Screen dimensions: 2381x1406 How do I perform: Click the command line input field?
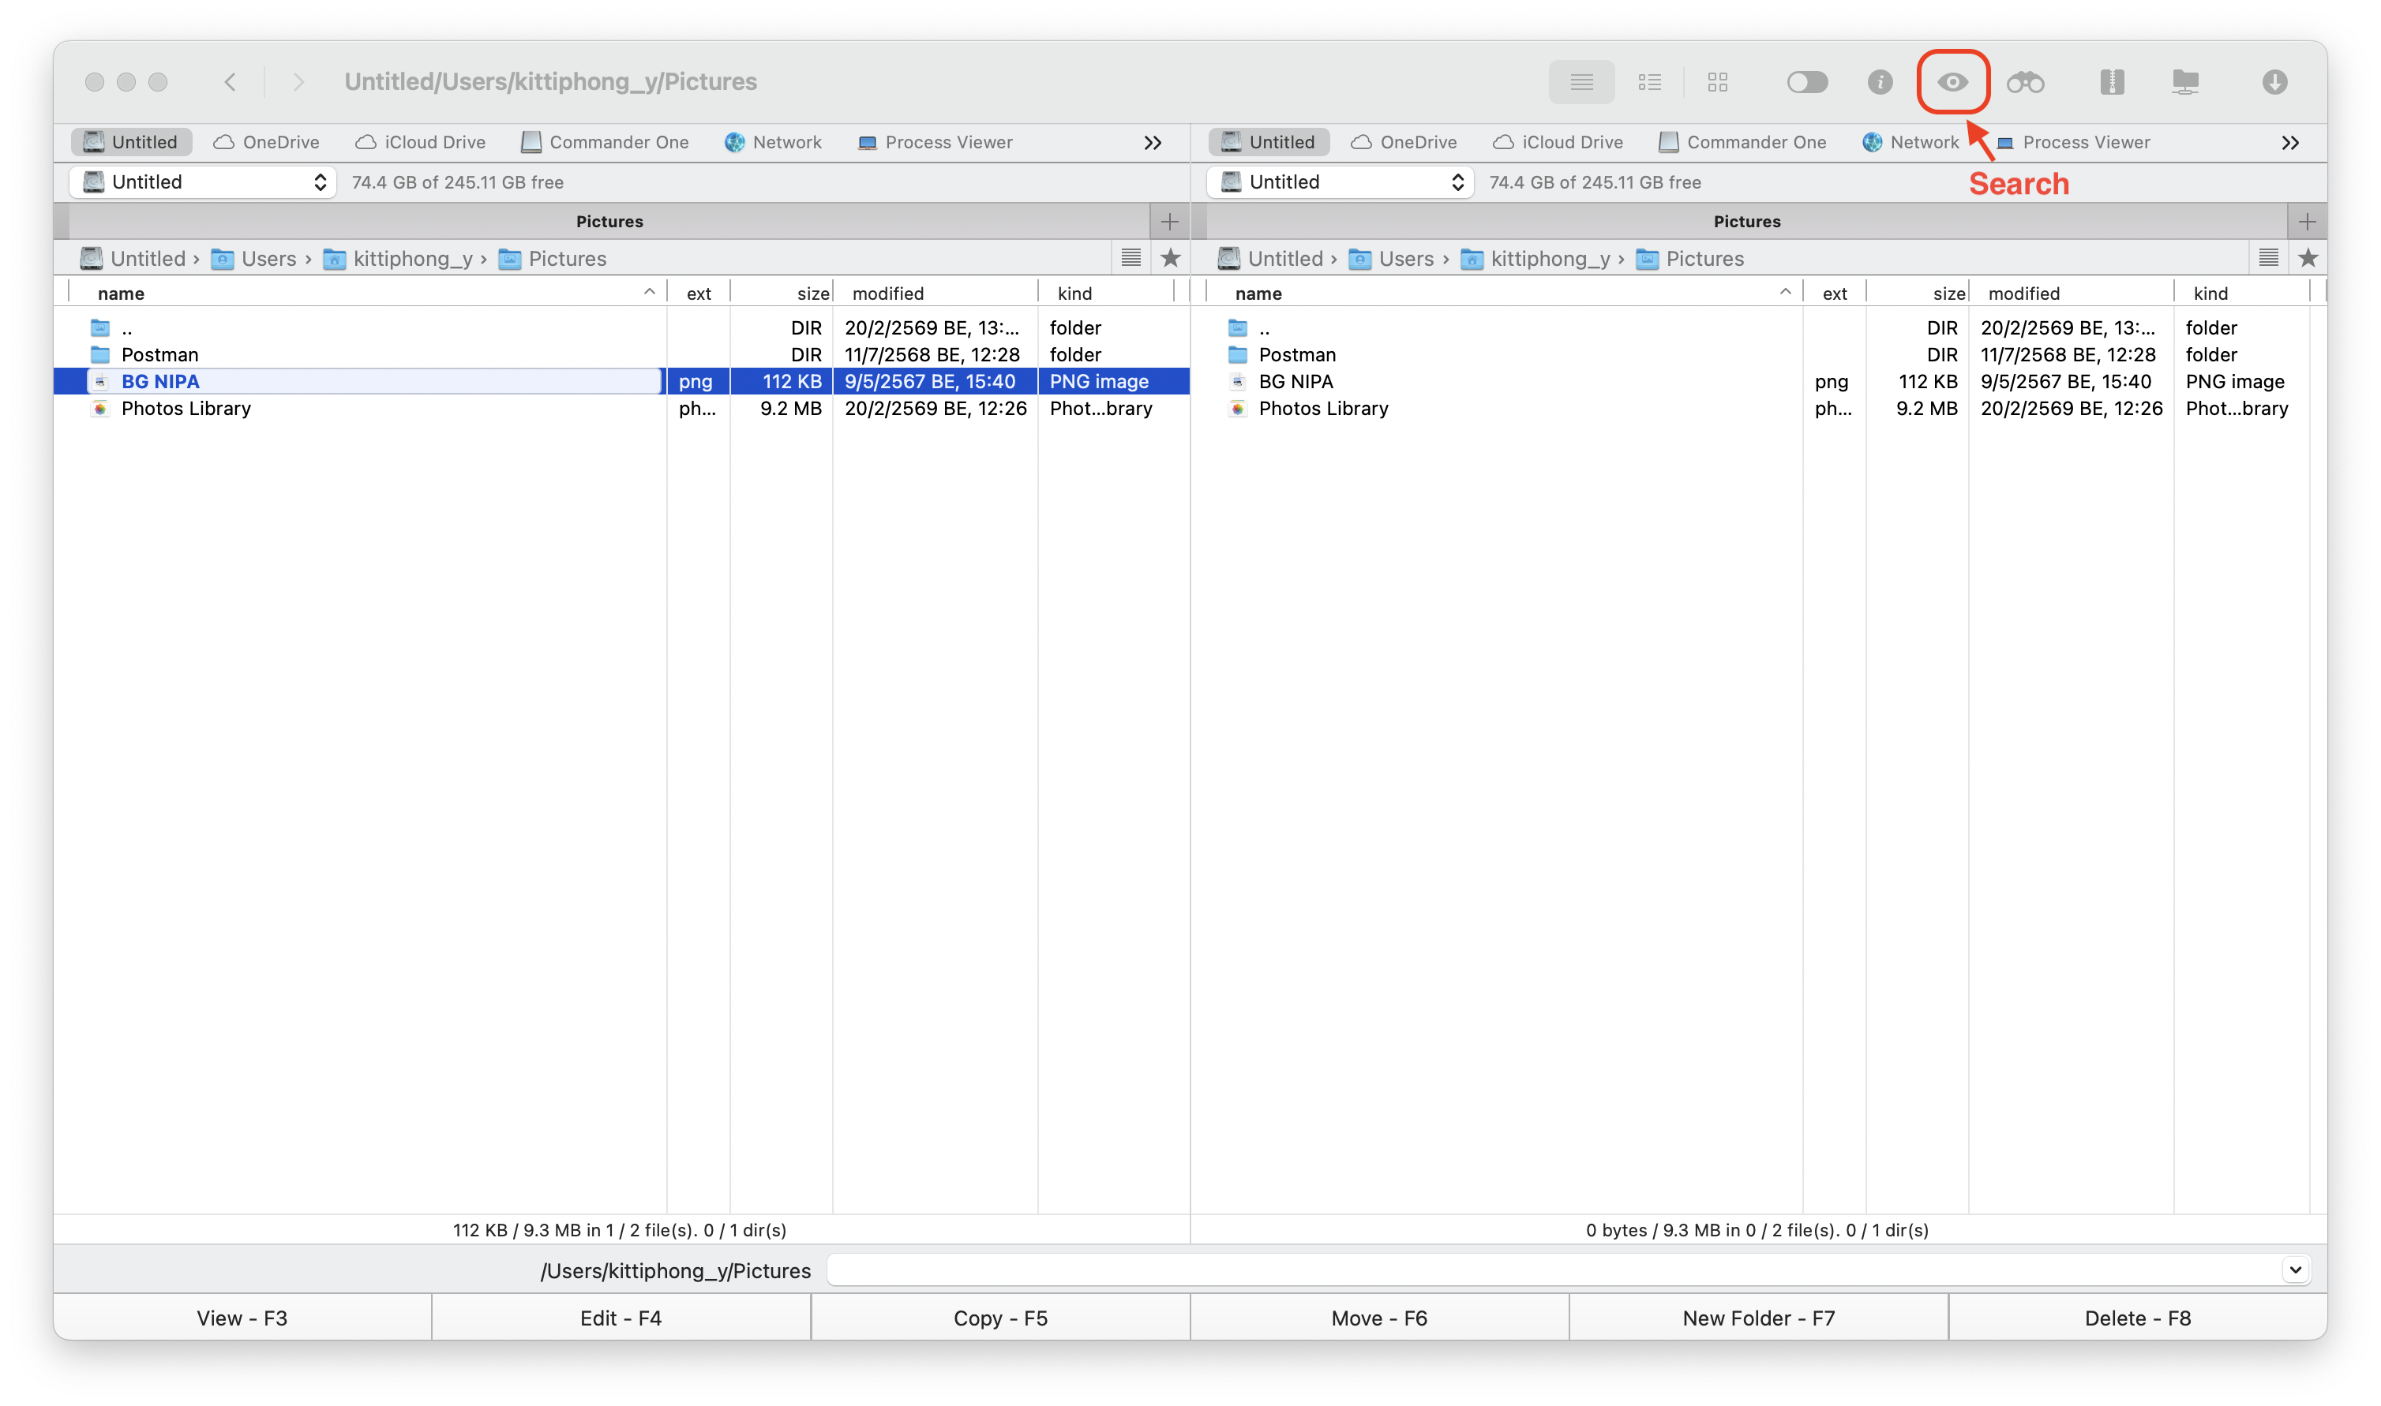click(1553, 1270)
